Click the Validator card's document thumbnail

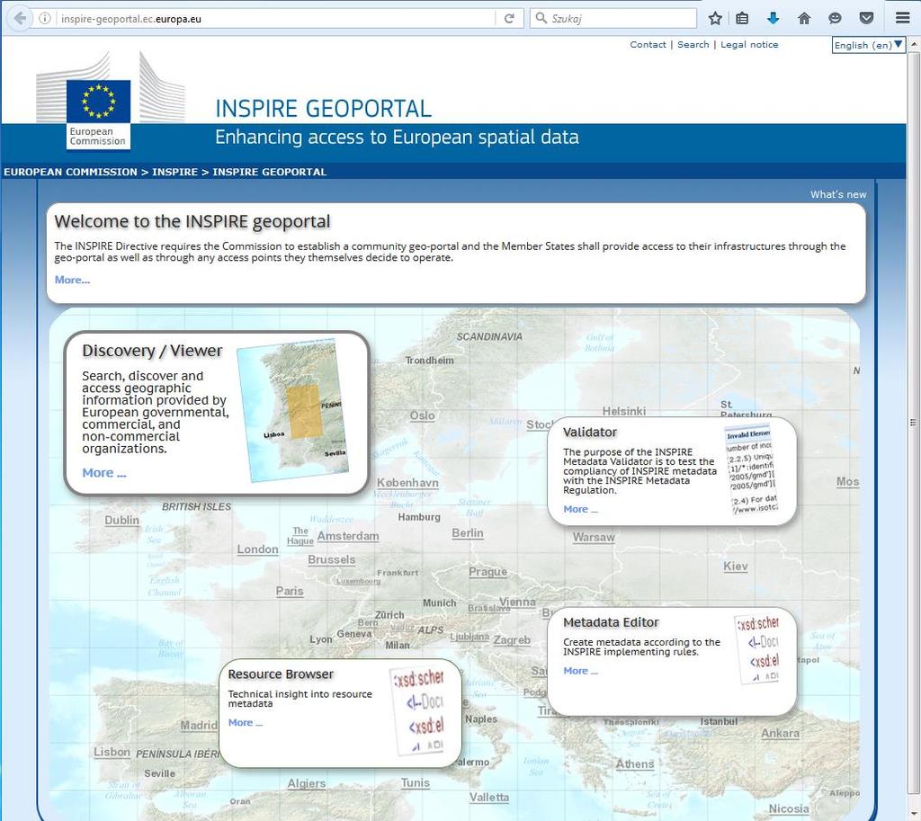(751, 469)
